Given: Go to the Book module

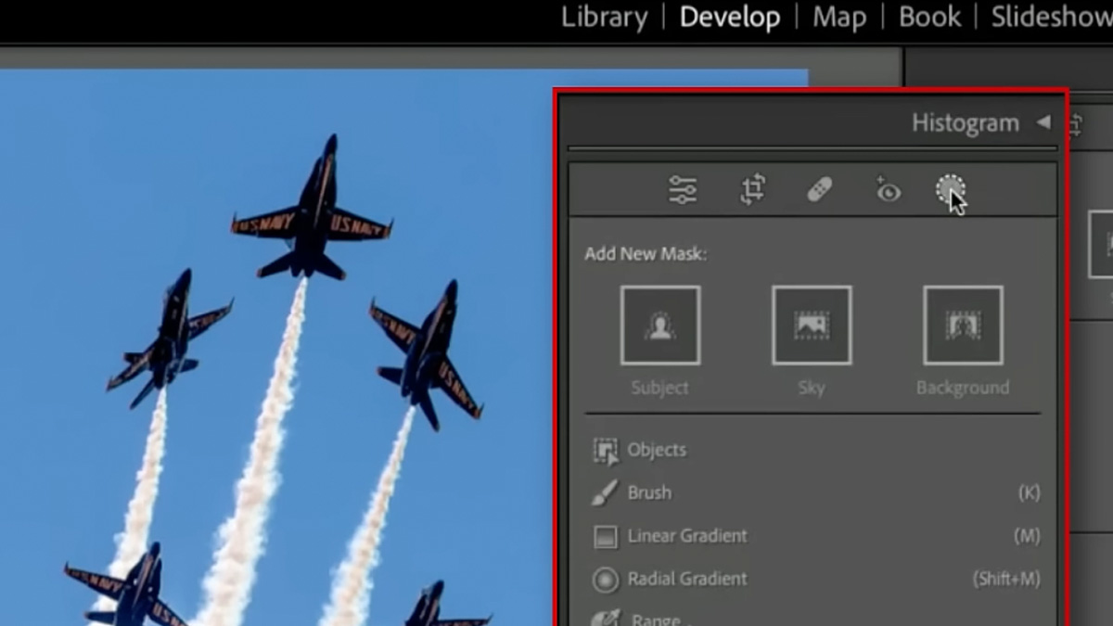Looking at the screenshot, I should click(929, 18).
